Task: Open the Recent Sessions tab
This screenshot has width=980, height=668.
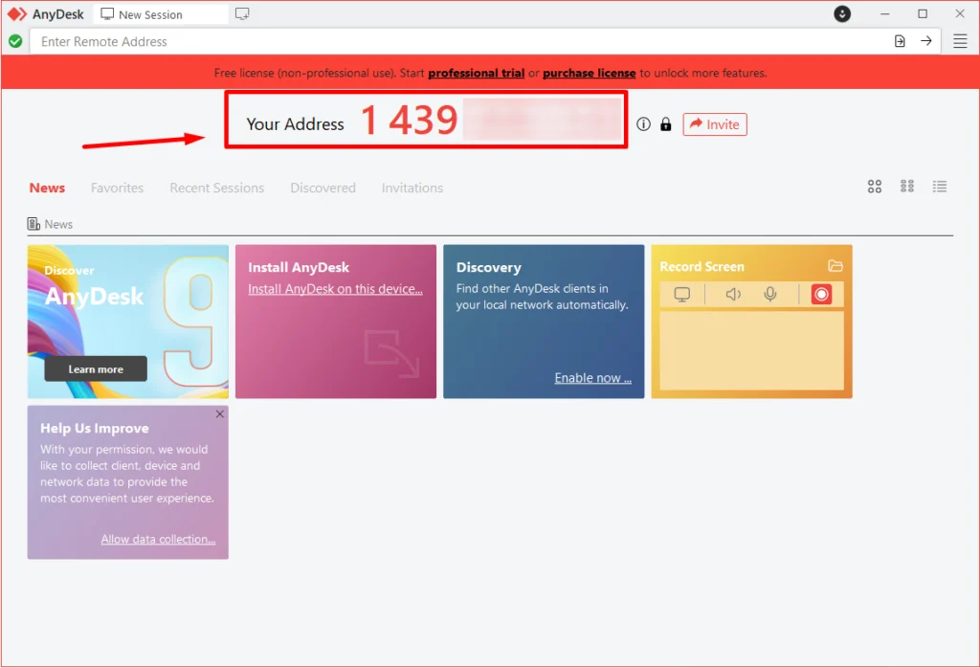Action: tap(217, 188)
